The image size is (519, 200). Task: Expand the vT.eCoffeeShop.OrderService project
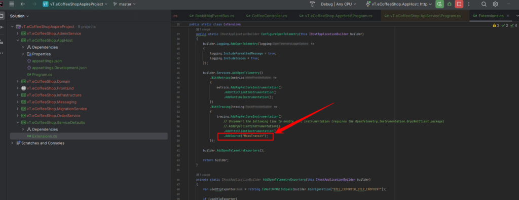click(x=18, y=116)
